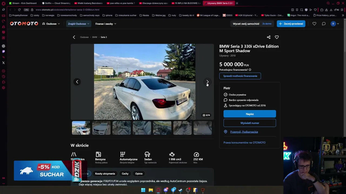Open the mieszkania suchar bookmark folder

126,15
